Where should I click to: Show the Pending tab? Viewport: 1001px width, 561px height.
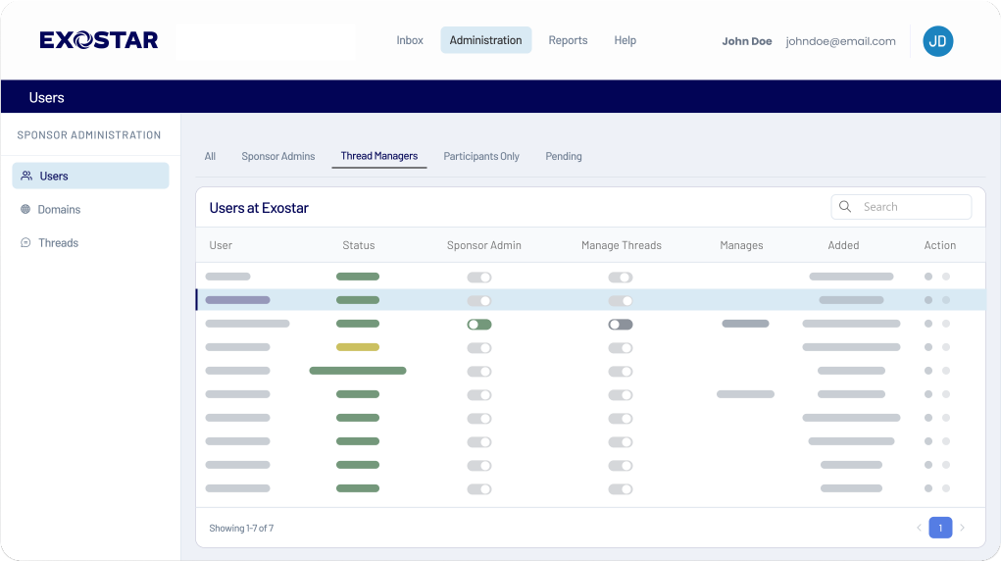point(564,156)
